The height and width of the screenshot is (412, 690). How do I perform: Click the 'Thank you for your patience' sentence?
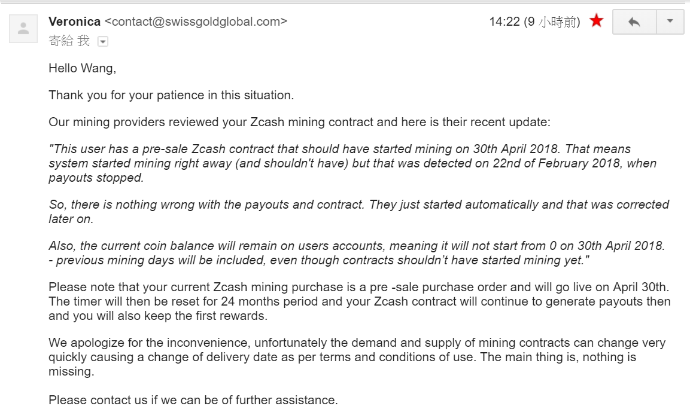[171, 95]
